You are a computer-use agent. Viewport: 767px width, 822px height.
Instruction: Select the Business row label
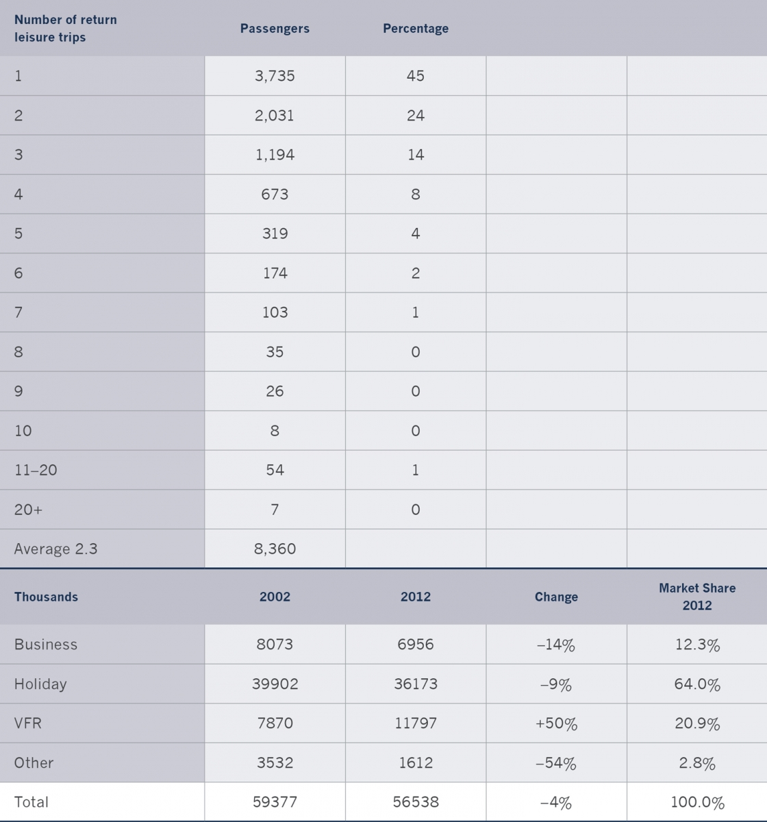pos(46,645)
